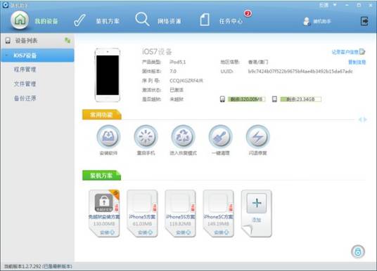The height and width of the screenshot is (271, 377).
Task: Open the 任务中心 document icon
Action: [205, 20]
